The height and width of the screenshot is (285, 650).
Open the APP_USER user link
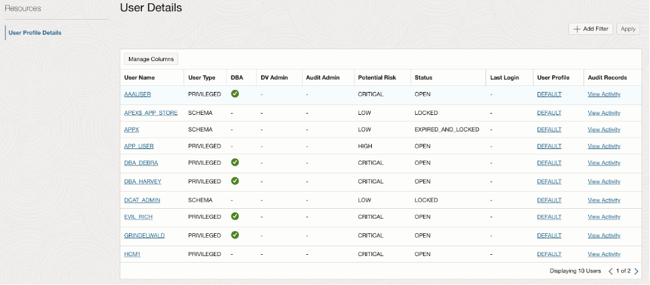[139, 146]
